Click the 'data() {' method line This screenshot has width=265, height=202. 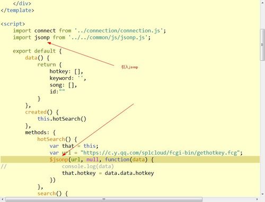point(37,58)
